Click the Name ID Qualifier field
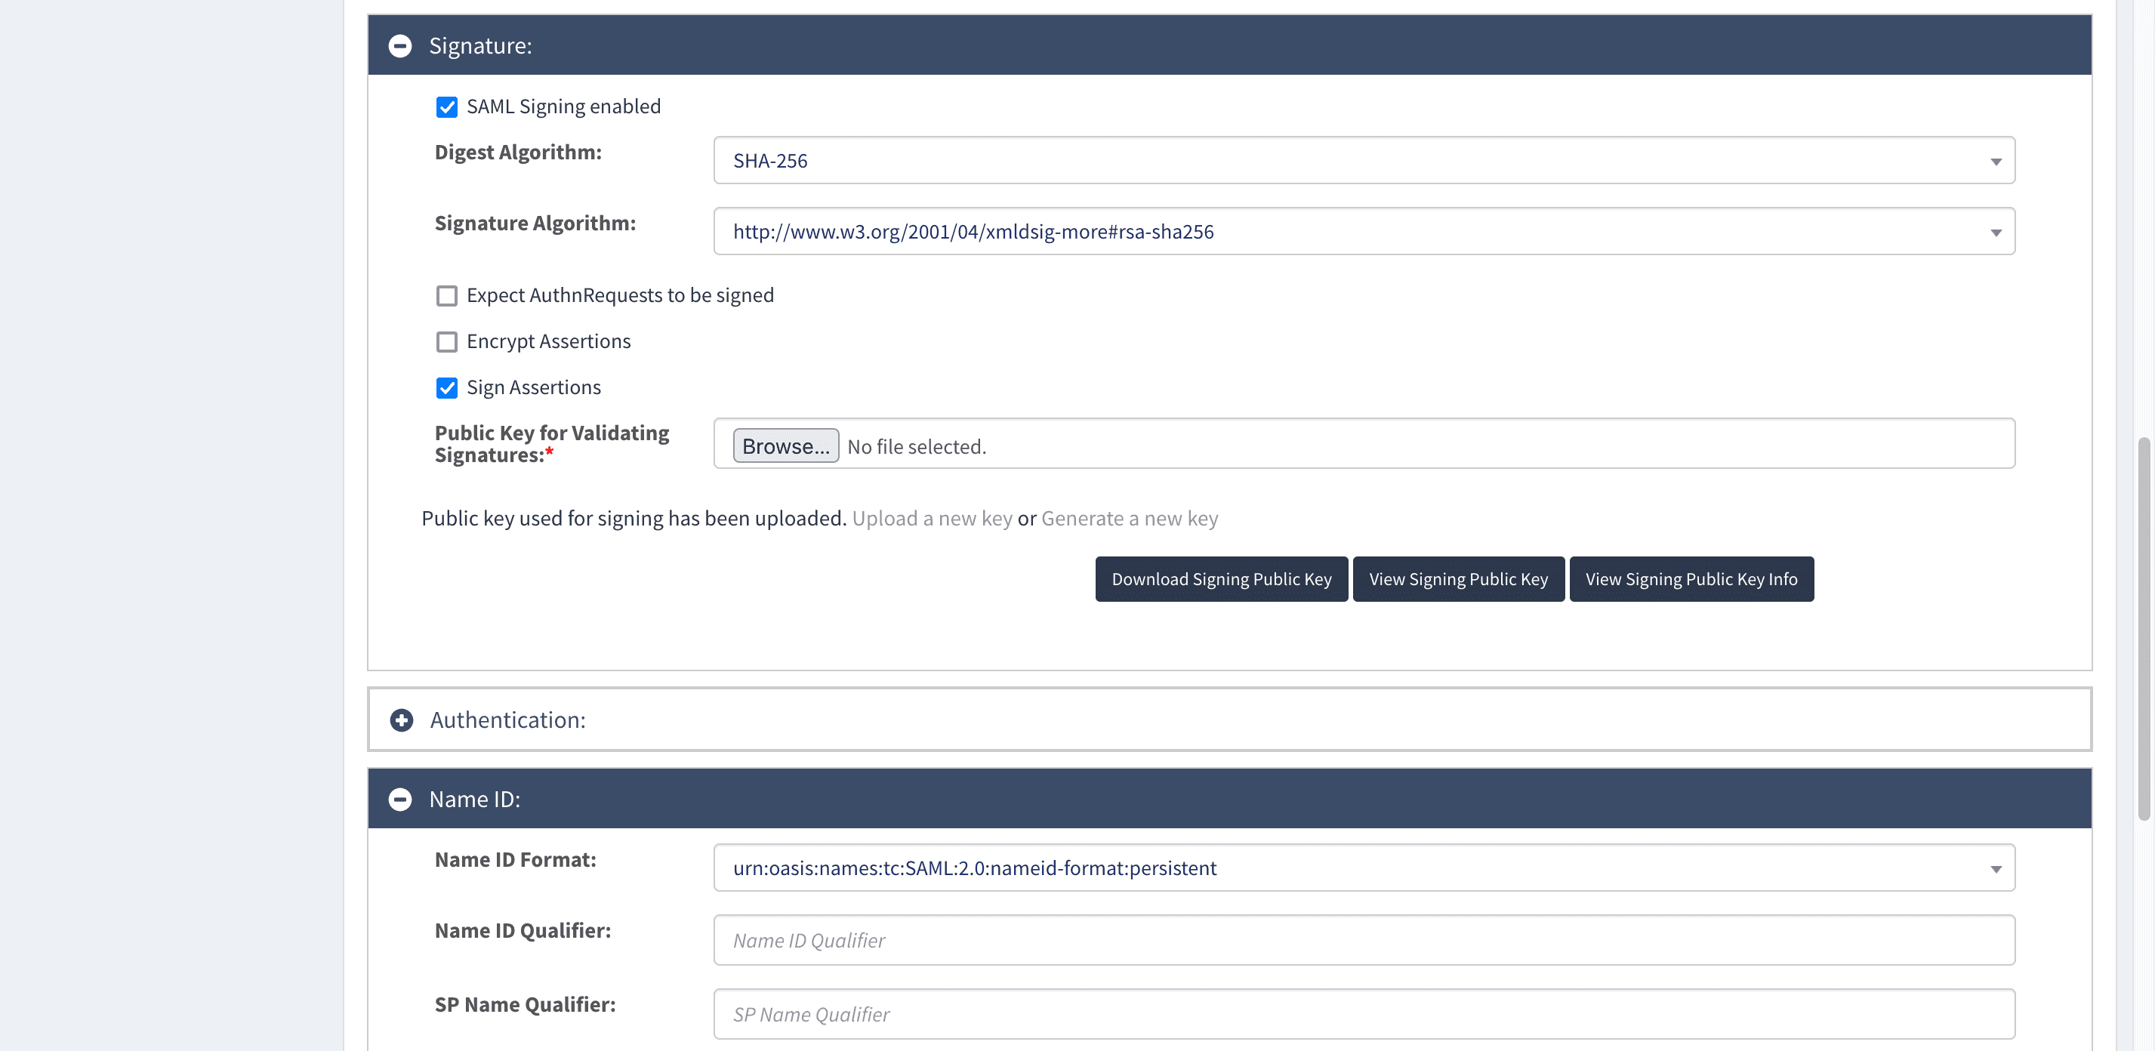The width and height of the screenshot is (2155, 1051). click(x=1364, y=941)
